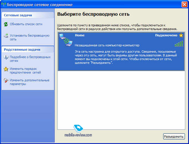This screenshot has height=144, width=189.
Task: Click the preferred network star beside 'Подключено'
Action: click(x=181, y=36)
